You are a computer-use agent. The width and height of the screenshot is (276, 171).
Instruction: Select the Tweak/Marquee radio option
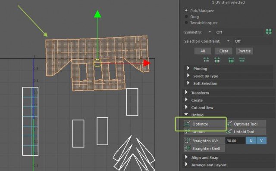[x=186, y=23]
